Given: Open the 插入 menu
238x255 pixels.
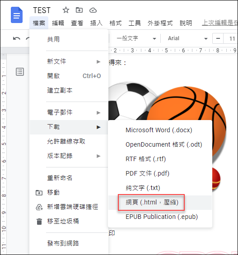Looking at the screenshot, I should click(96, 23).
